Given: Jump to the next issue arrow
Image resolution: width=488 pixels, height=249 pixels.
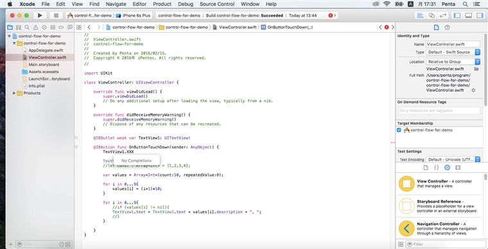Looking at the screenshot, I should tap(393, 28).
